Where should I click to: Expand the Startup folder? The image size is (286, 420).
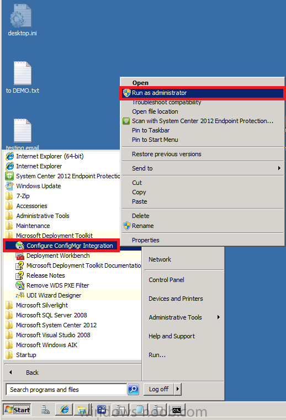26,355
